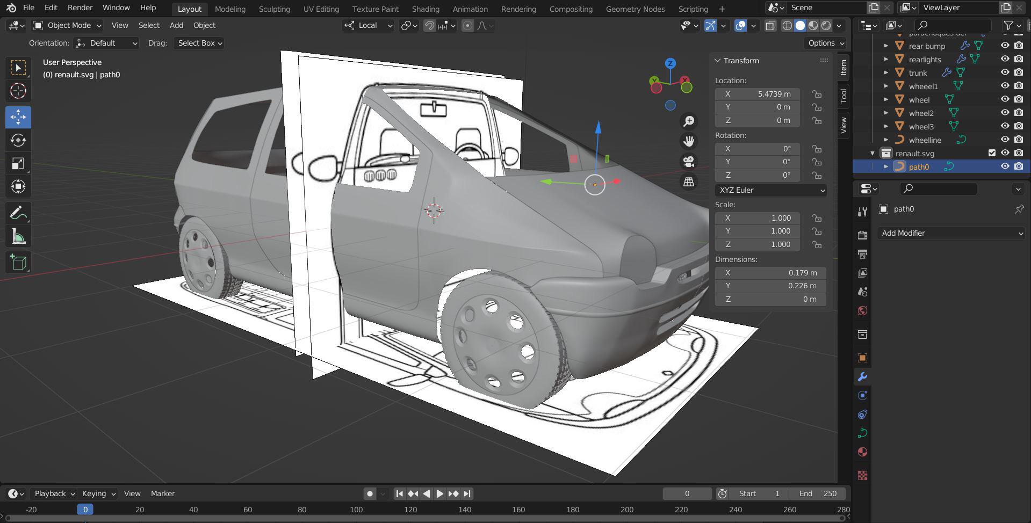Activate the Rotate tool
The image size is (1031, 523).
click(x=18, y=140)
